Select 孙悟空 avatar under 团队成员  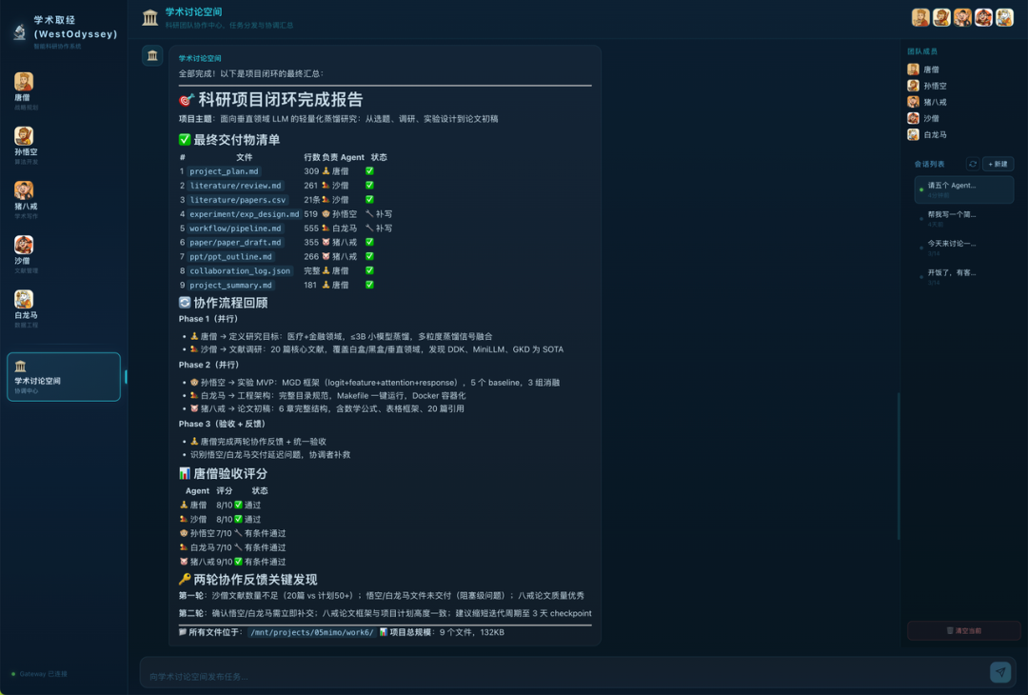click(914, 86)
